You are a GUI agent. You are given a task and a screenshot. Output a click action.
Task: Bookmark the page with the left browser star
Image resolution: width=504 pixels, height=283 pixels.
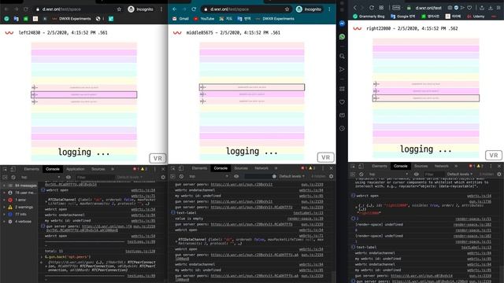[119, 9]
